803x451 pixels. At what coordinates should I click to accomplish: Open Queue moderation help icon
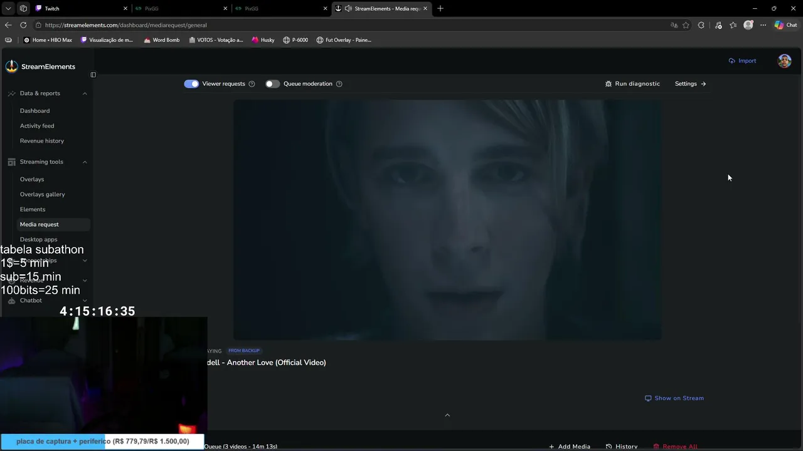point(339,84)
